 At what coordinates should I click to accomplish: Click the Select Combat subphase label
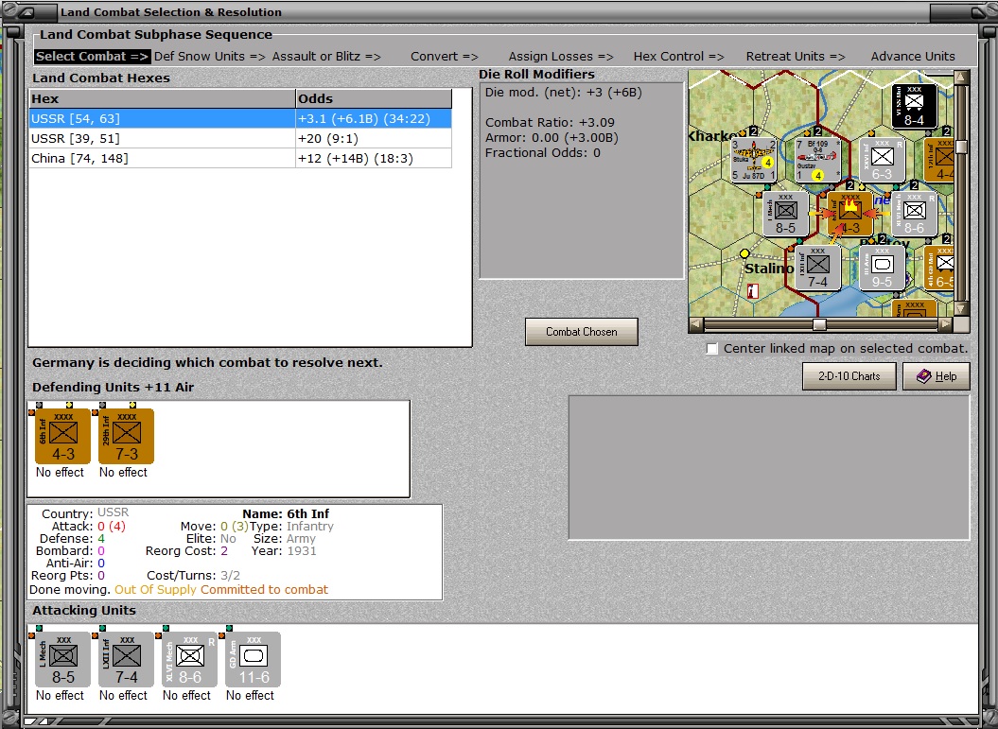[92, 56]
